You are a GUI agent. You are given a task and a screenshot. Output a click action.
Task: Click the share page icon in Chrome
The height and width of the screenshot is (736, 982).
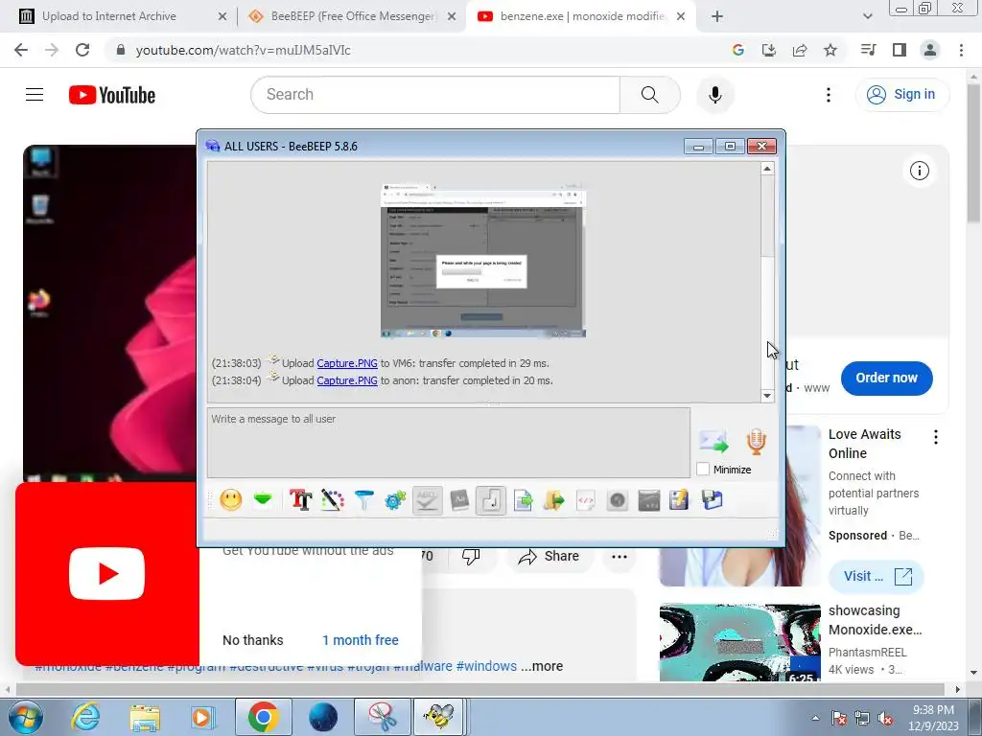click(800, 50)
